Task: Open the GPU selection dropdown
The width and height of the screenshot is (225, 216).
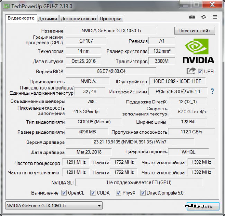Action: (x=54, y=206)
